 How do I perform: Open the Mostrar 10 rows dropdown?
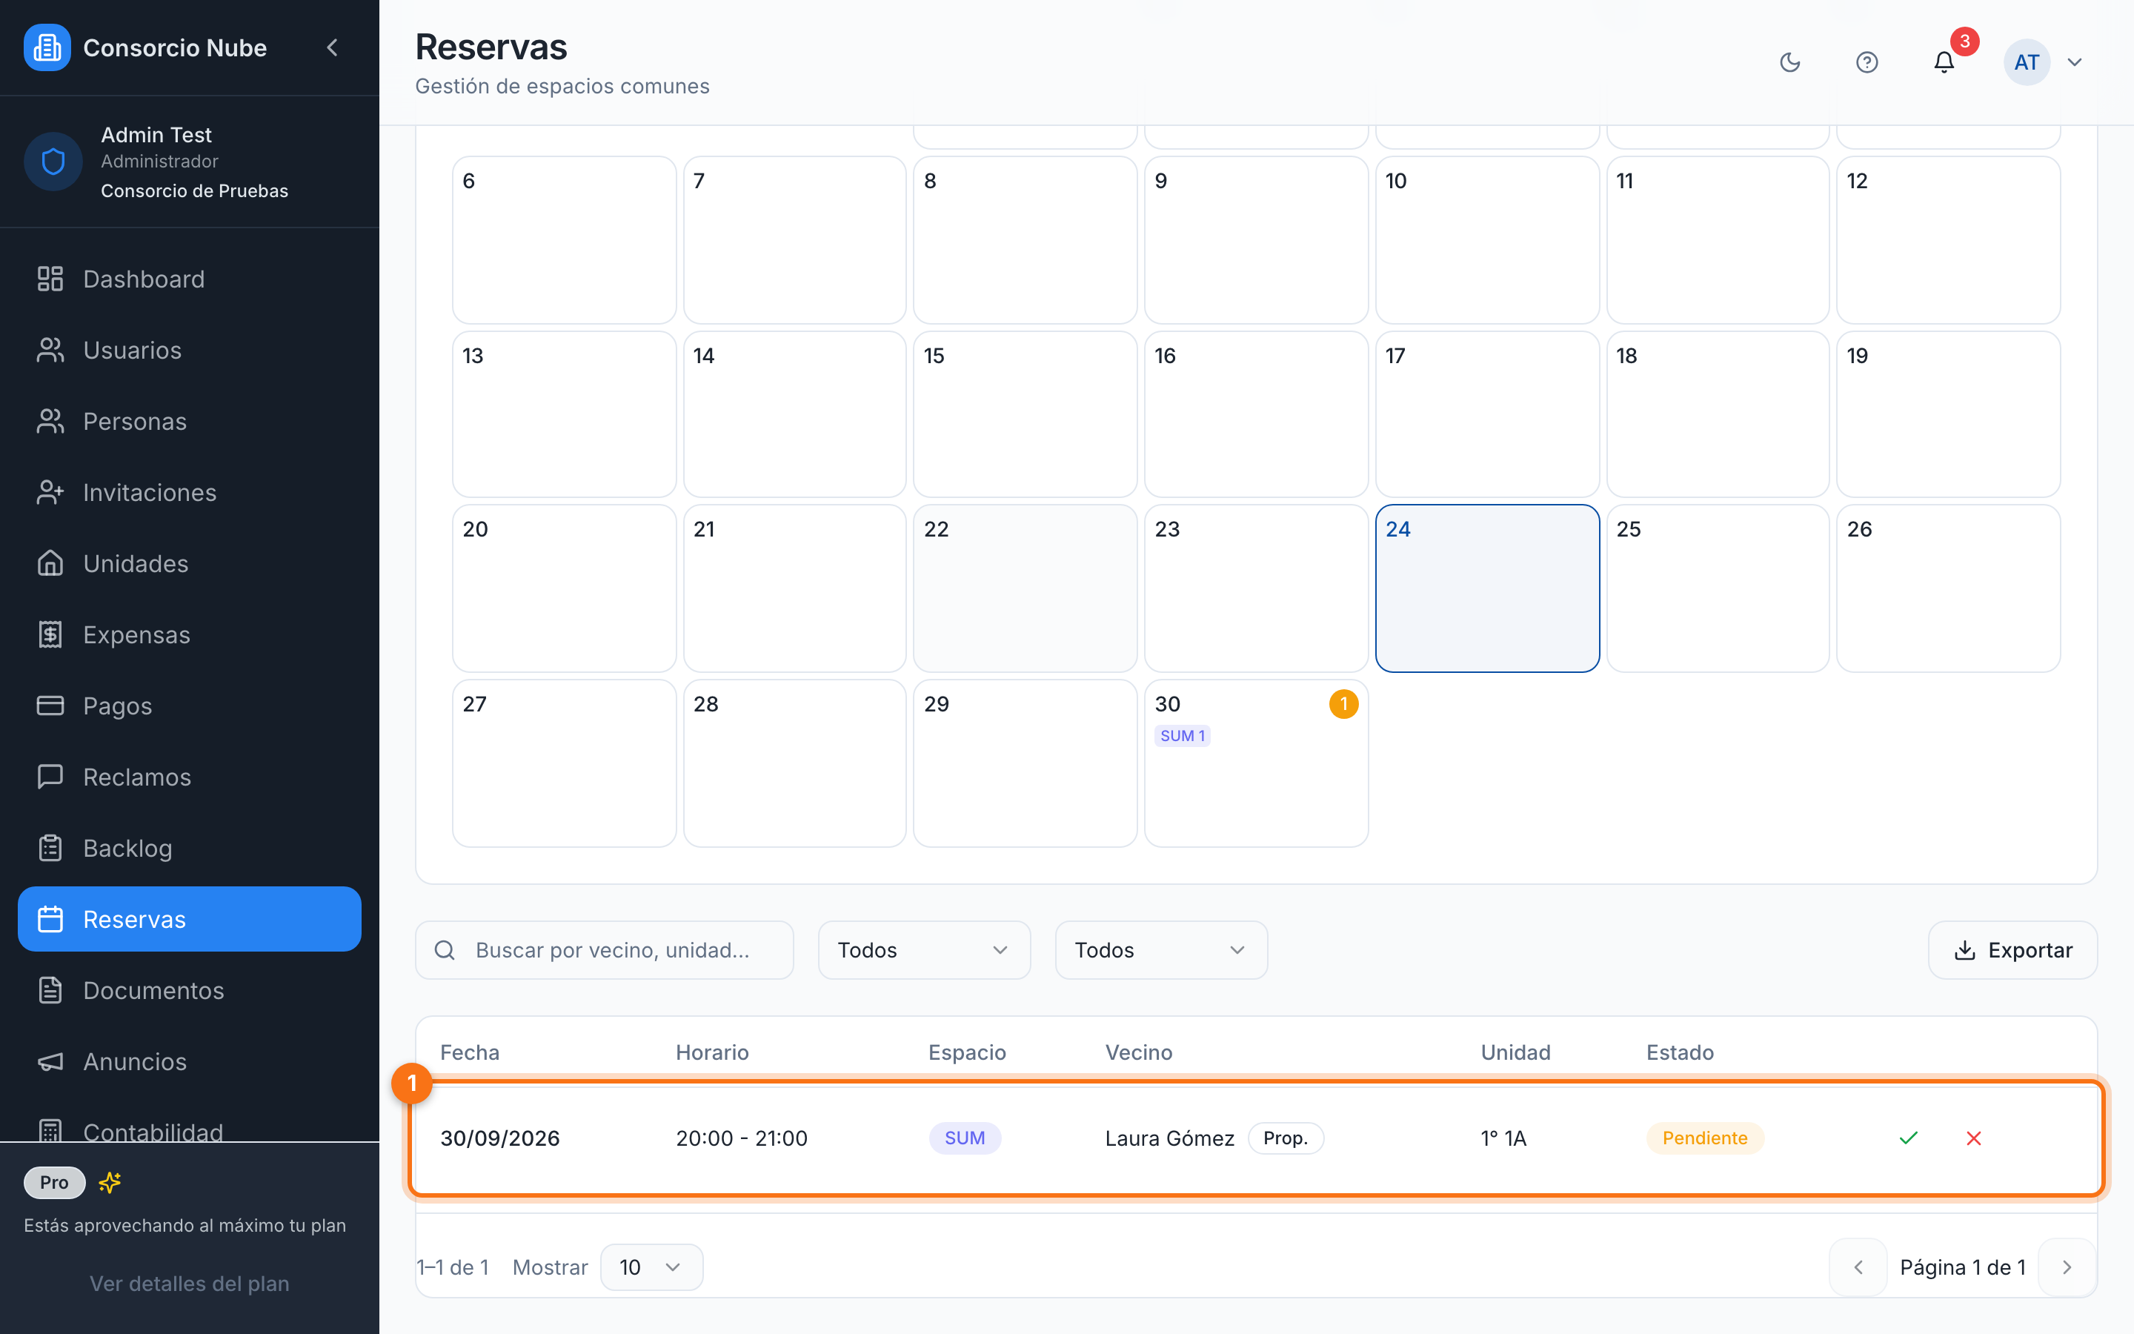tap(651, 1267)
